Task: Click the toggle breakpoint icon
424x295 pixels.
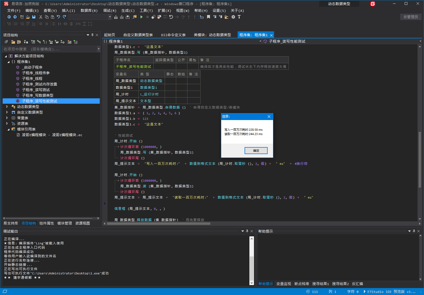Action: tap(153, 17)
